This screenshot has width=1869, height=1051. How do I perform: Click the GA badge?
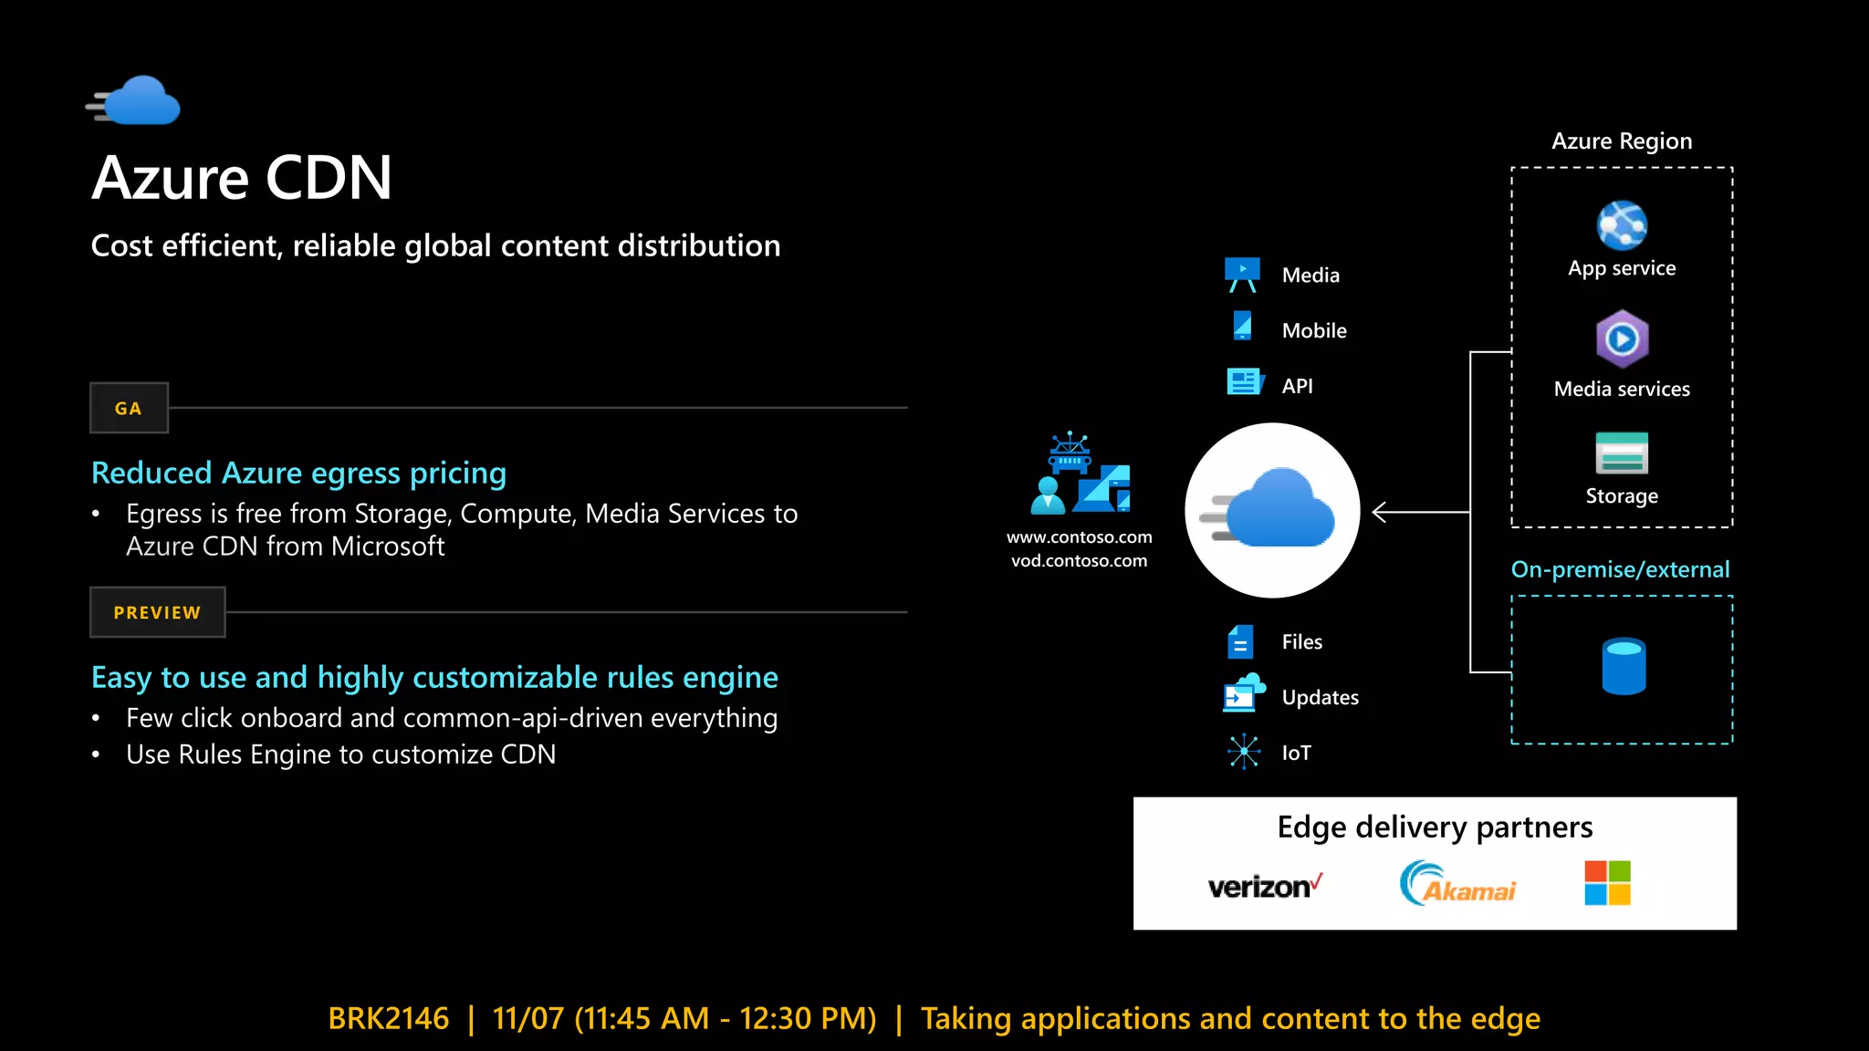[x=129, y=408]
